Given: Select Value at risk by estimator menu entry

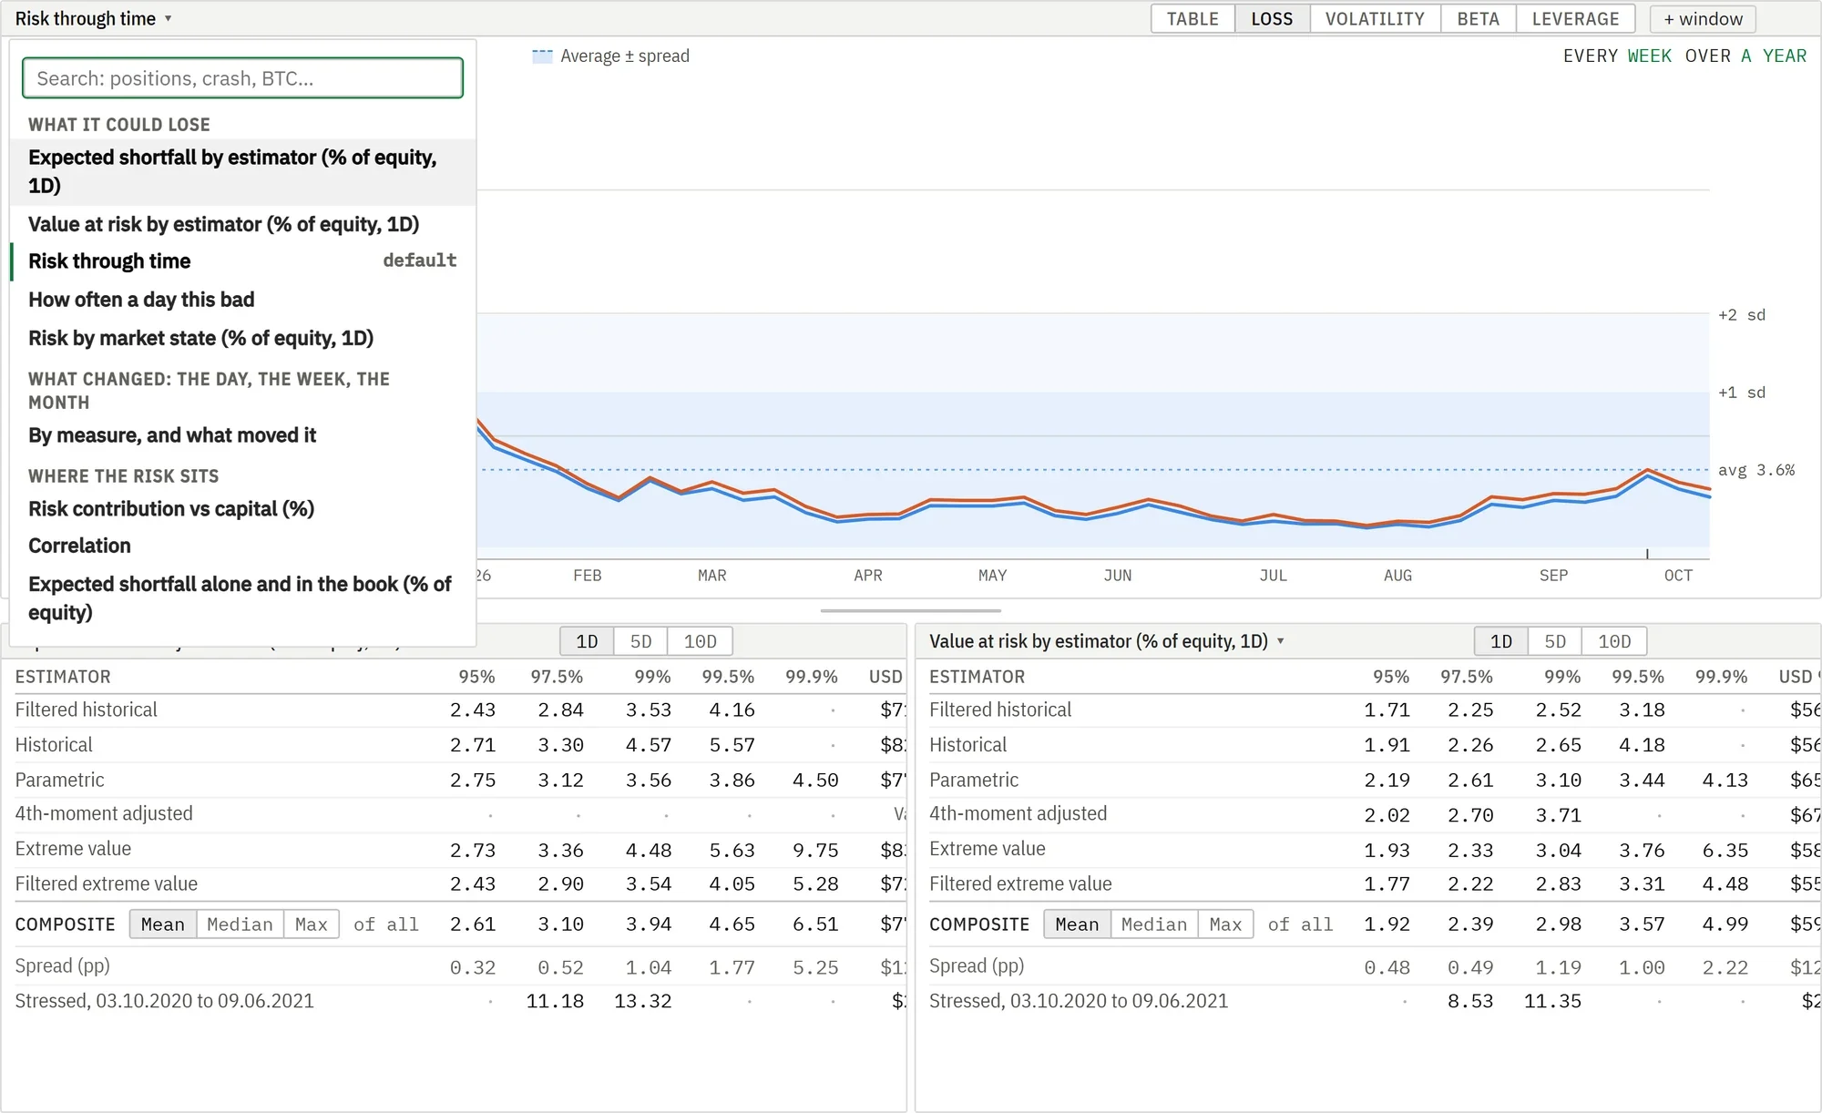Looking at the screenshot, I should point(242,224).
